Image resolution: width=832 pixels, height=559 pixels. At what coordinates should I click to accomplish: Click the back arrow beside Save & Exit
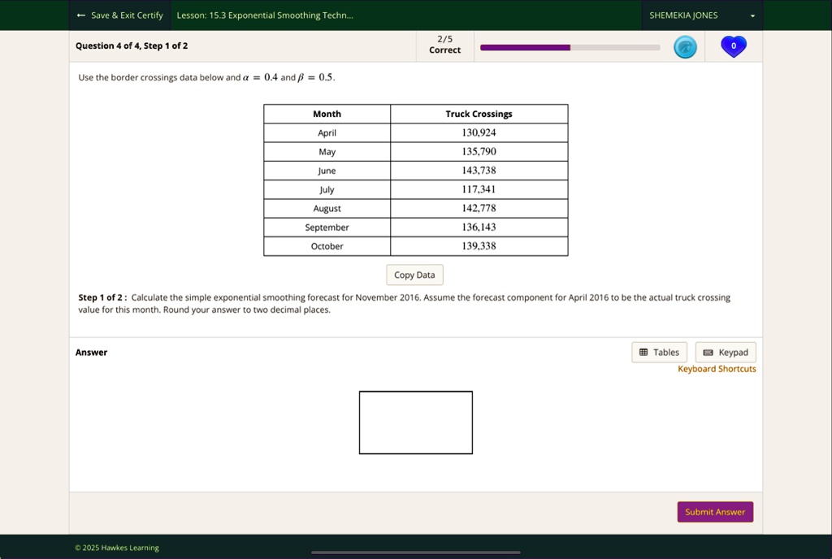click(80, 15)
